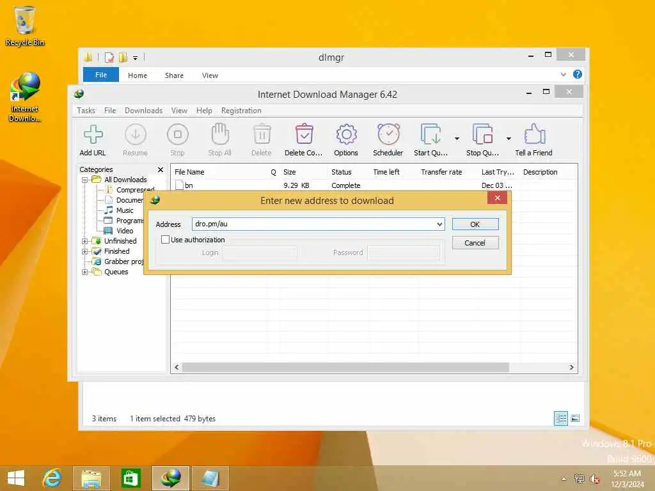
Task: Expand the Queues tree node
Action: coord(85,272)
